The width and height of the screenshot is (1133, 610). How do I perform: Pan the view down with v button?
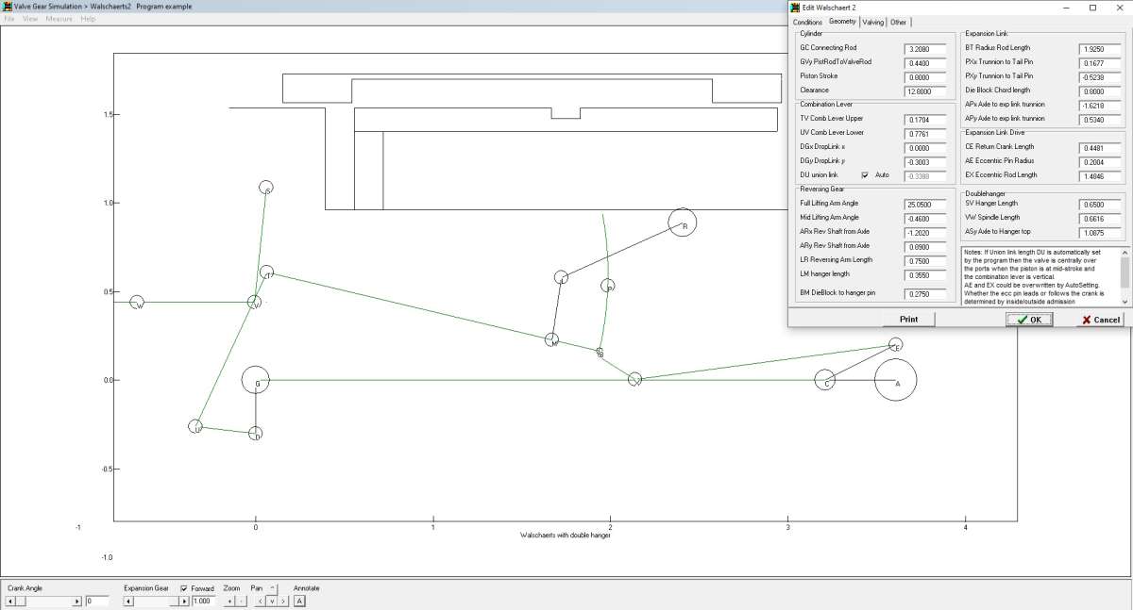click(x=272, y=601)
